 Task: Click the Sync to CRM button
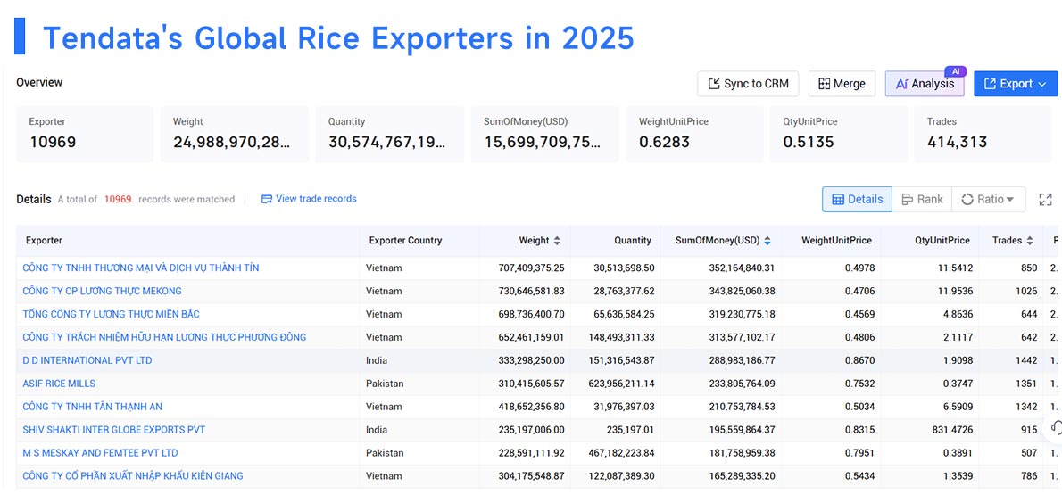748,84
